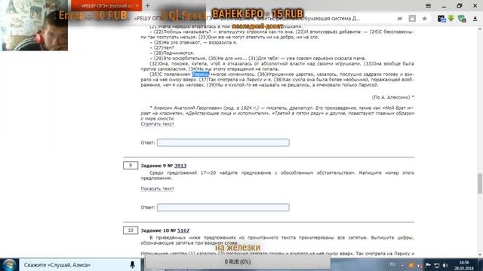The image size is (483, 271).
Task: Open the browser hamburger menu
Action: [x=428, y=6]
